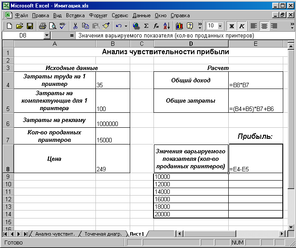The image size is (296, 248).
Task: Align text left
Action: click(x=254, y=26)
